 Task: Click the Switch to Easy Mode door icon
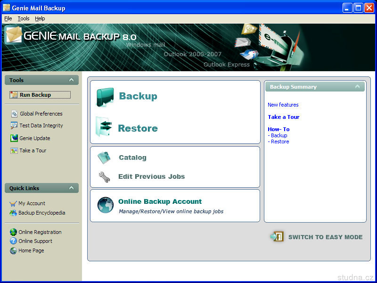tap(277, 237)
